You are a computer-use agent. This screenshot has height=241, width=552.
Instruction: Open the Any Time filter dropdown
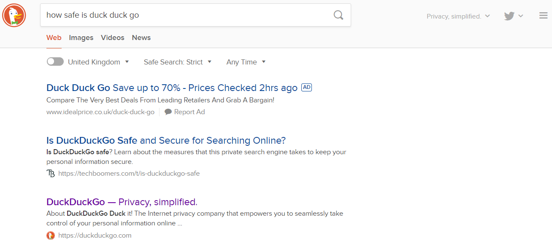246,62
